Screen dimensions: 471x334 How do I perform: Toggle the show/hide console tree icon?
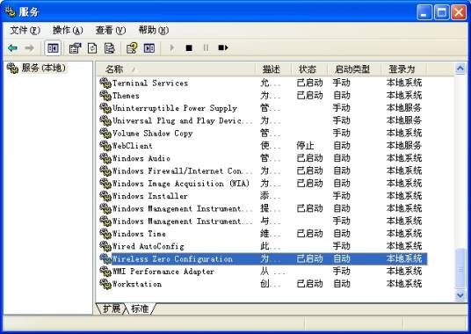[53, 48]
